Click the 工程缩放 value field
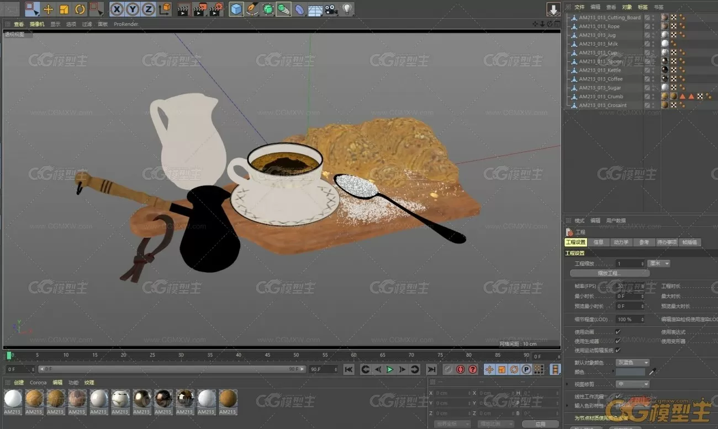The height and width of the screenshot is (429, 718). click(631, 264)
